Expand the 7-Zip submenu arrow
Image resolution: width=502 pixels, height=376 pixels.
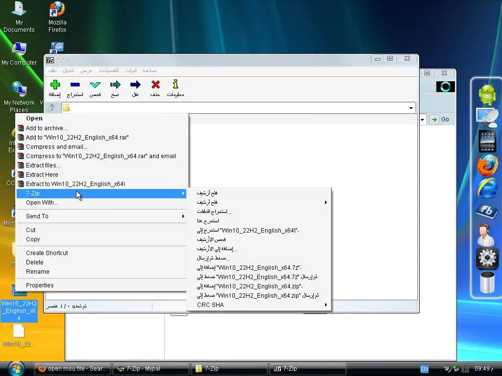tap(183, 193)
